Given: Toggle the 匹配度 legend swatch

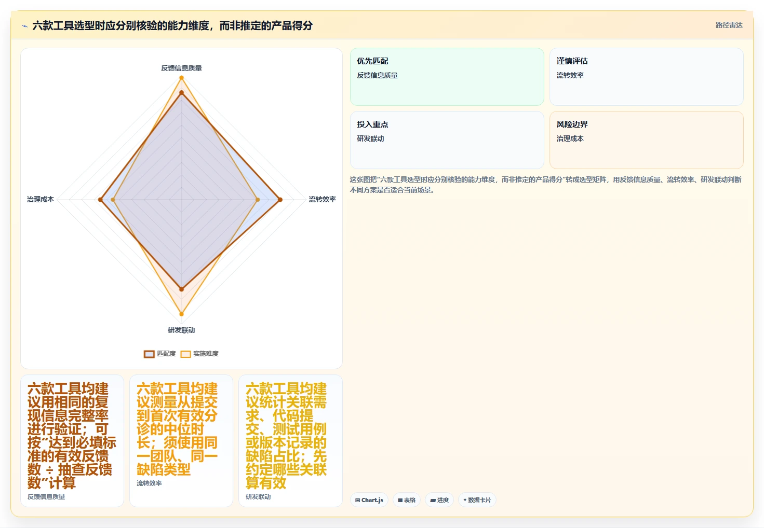Looking at the screenshot, I should tap(149, 354).
